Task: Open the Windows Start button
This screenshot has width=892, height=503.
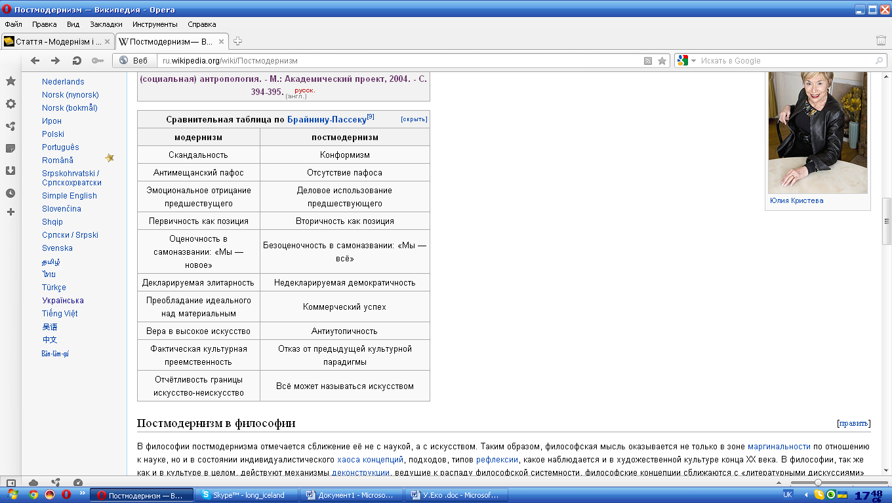Action: click(x=12, y=495)
